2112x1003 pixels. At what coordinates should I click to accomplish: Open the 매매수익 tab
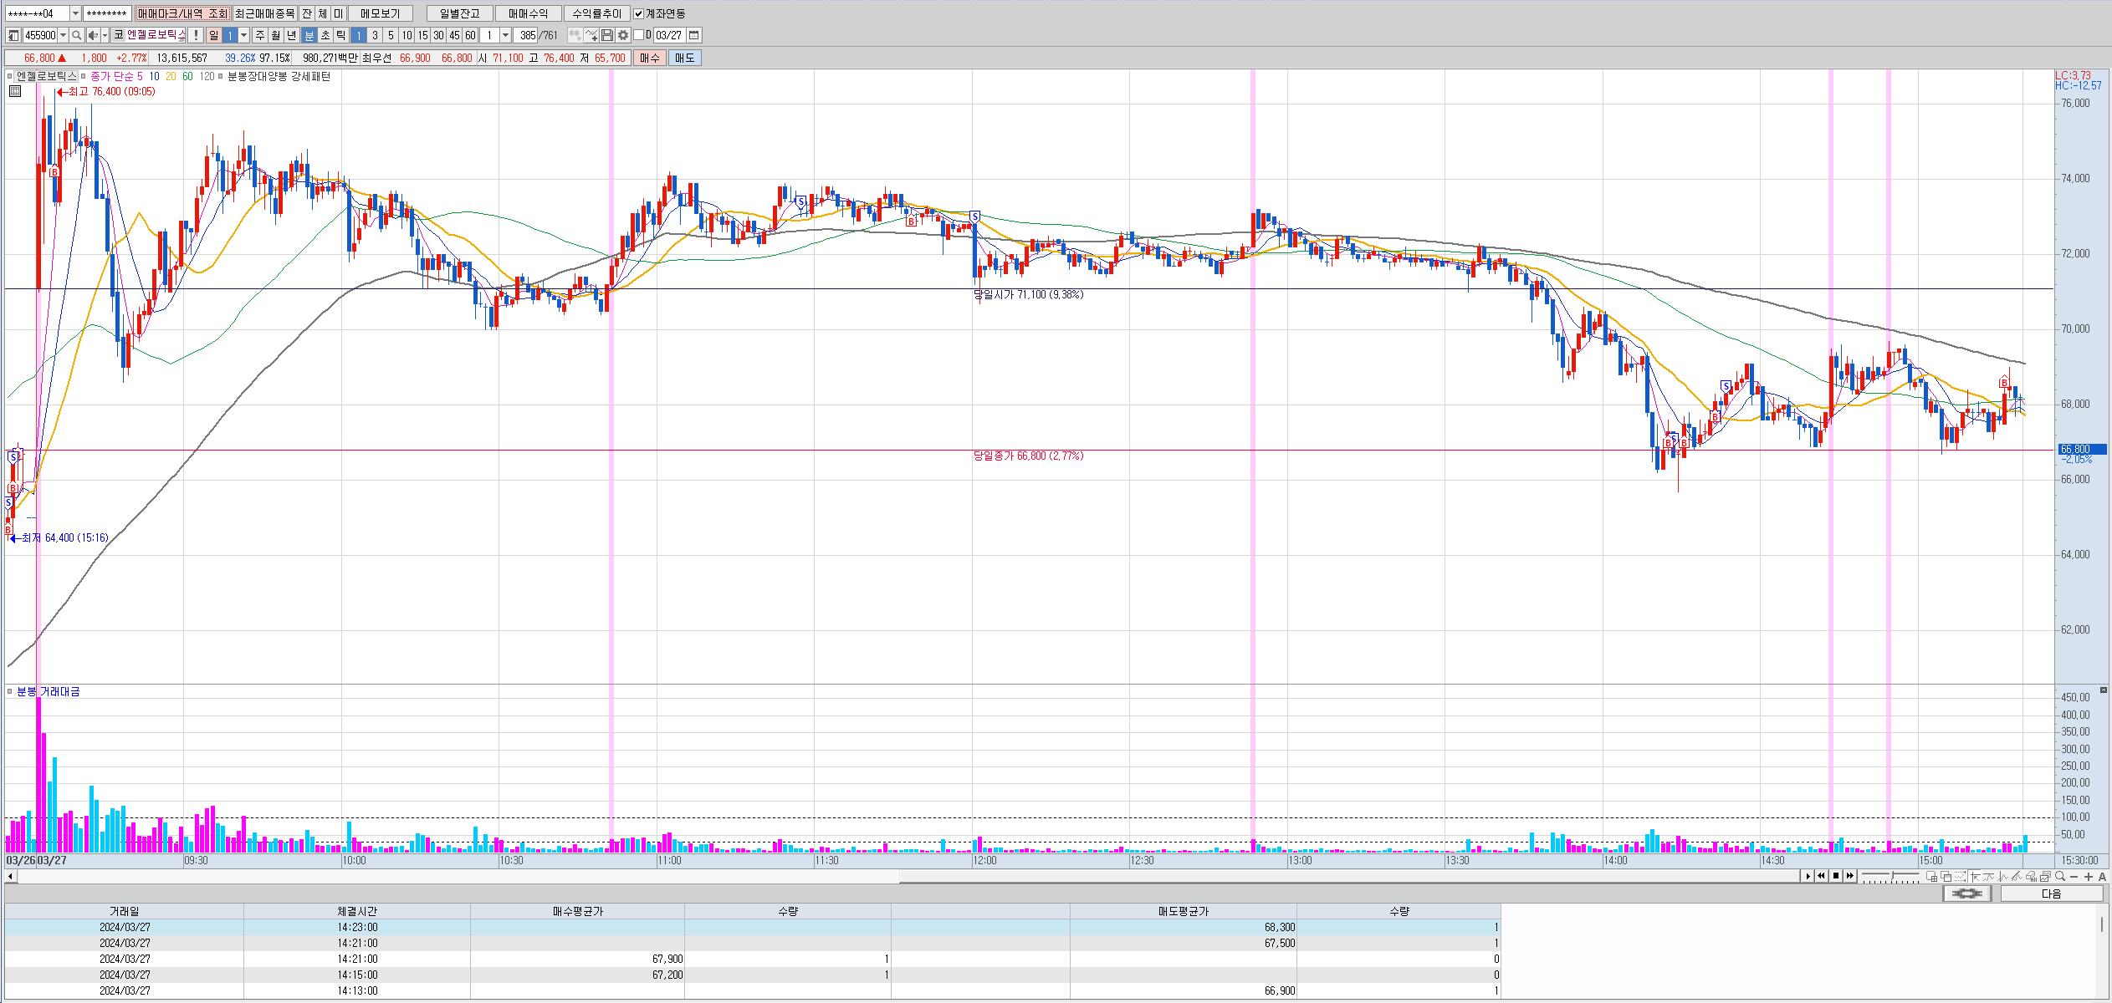528,13
